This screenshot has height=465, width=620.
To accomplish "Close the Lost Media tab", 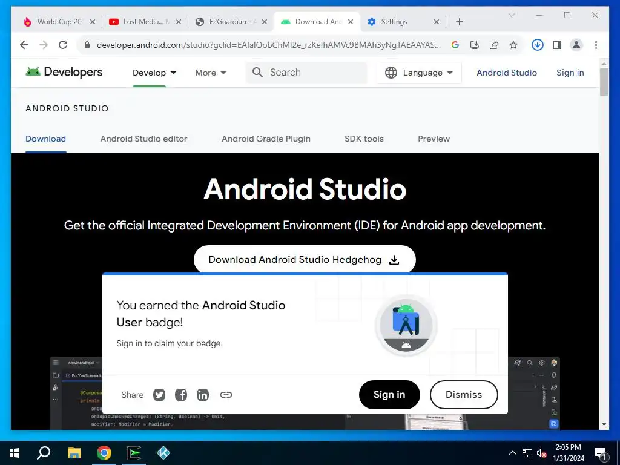I will [x=179, y=22].
